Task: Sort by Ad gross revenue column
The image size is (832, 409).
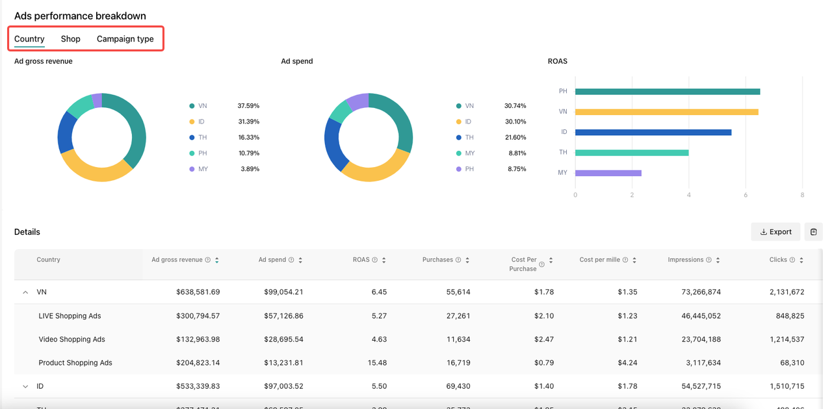Action: [x=216, y=260]
